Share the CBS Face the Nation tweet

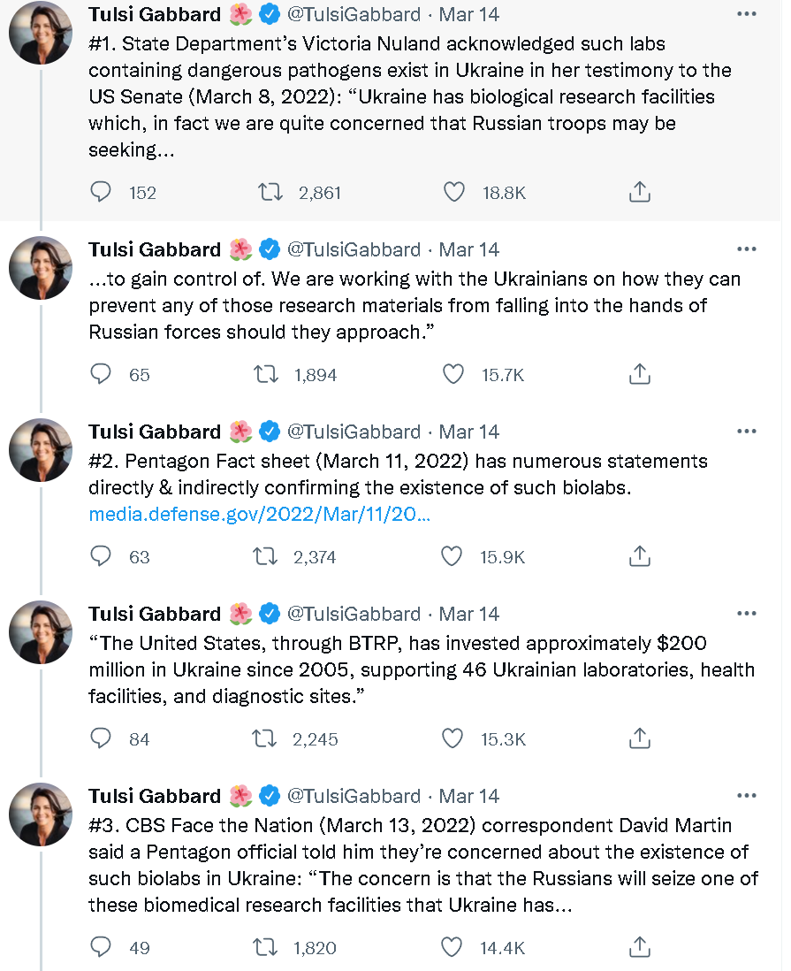click(x=640, y=947)
